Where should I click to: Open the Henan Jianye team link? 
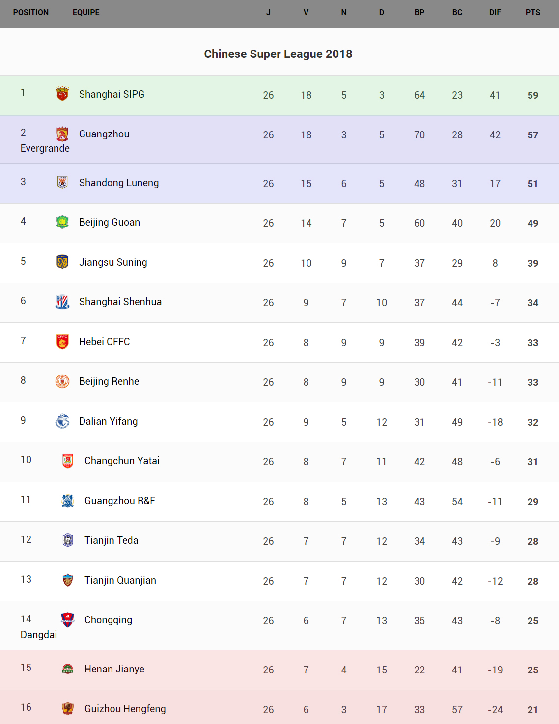tap(114, 669)
